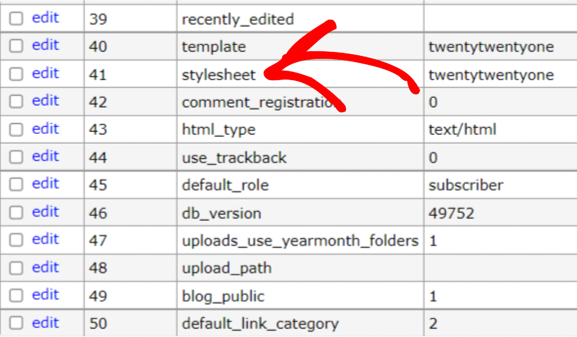This screenshot has width=577, height=337.
Task: Mark the checkbox for row 49 blog_public
Action: (x=16, y=296)
